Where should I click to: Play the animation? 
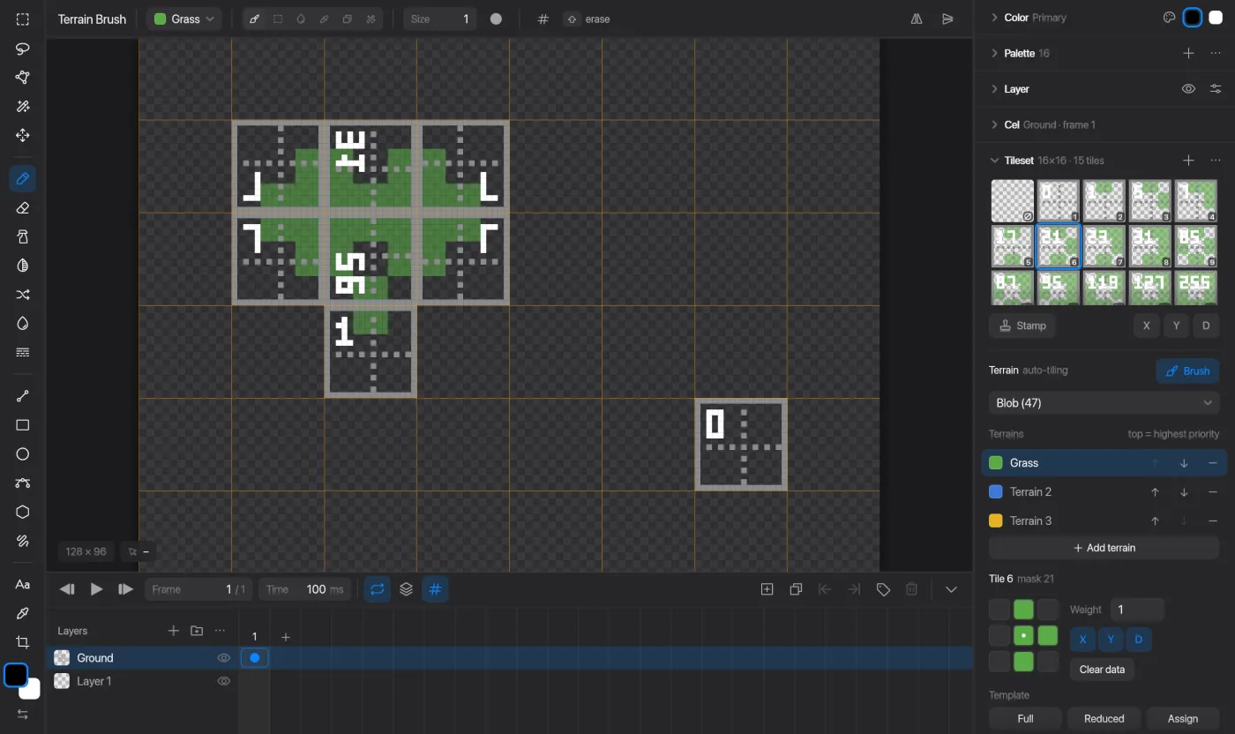click(x=97, y=589)
